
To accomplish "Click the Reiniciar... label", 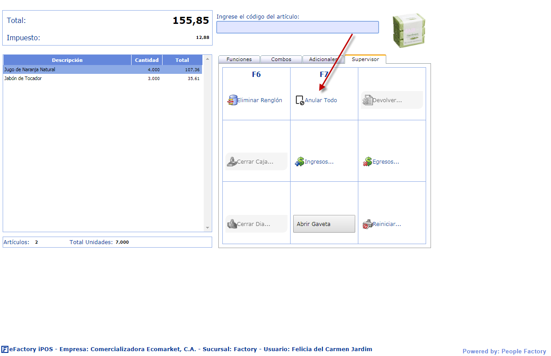I will point(387,224).
